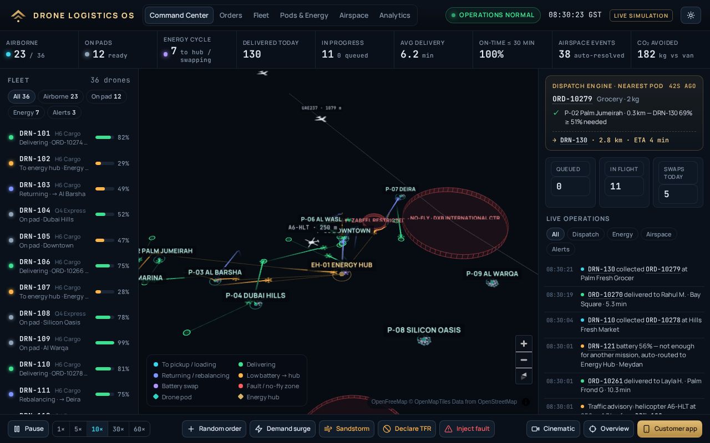The width and height of the screenshot is (710, 443).
Task: Click DRN-101 battery bar at 82%
Action: (105, 137)
